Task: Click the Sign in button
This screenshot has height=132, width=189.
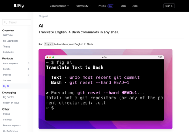Action: tap(169, 6)
